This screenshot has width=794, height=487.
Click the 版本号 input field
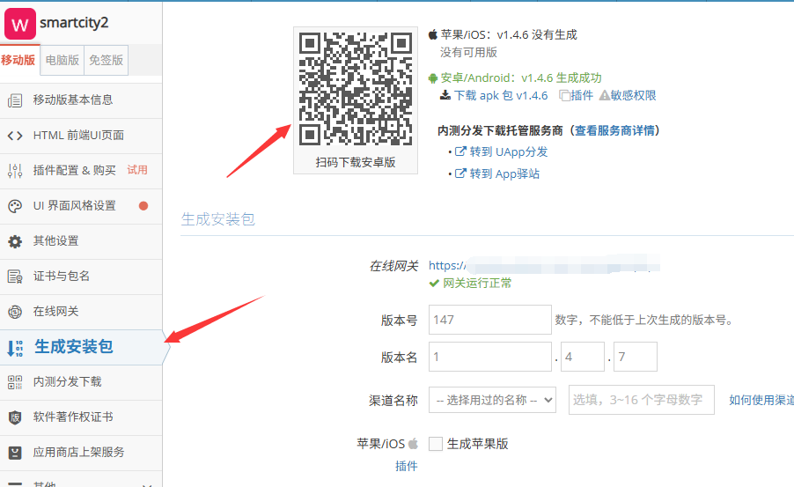489,320
